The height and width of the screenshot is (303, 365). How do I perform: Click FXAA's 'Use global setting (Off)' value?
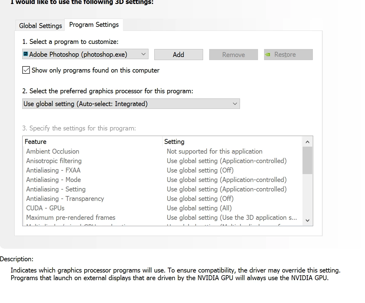pyautogui.click(x=200, y=170)
